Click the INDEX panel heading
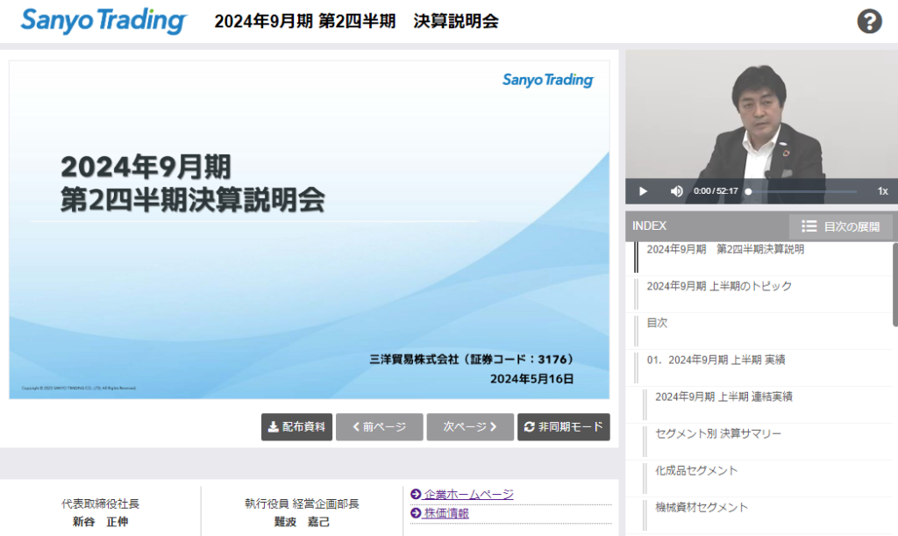 click(x=650, y=226)
